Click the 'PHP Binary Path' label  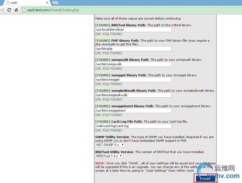tap(125, 41)
